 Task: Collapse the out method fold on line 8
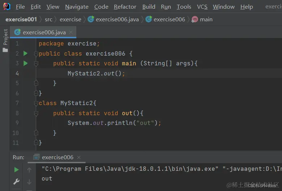tap(36, 113)
